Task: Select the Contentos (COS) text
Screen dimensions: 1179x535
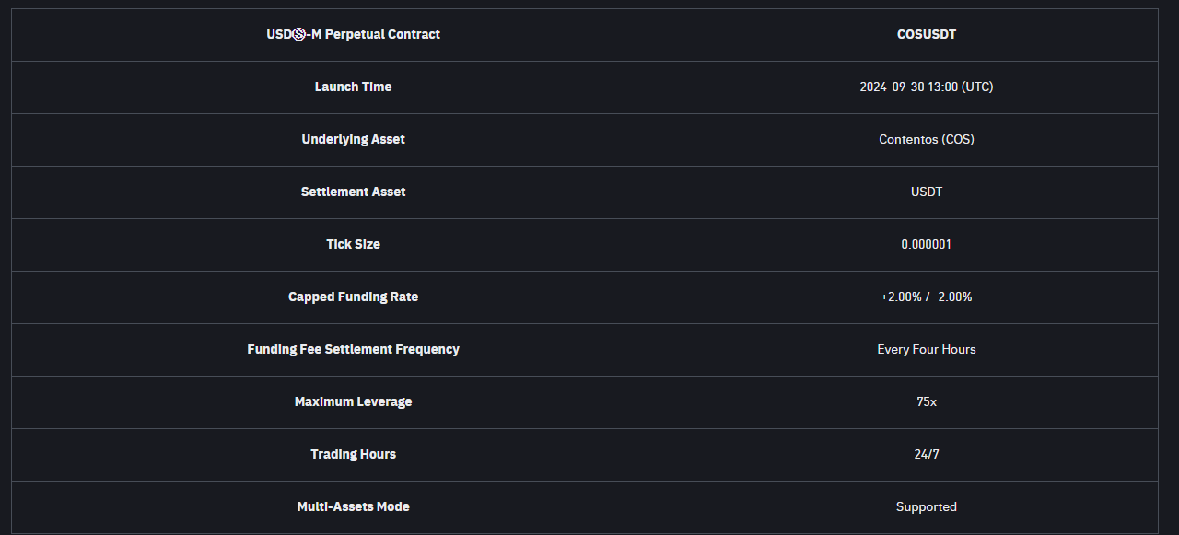Action: [x=926, y=140]
